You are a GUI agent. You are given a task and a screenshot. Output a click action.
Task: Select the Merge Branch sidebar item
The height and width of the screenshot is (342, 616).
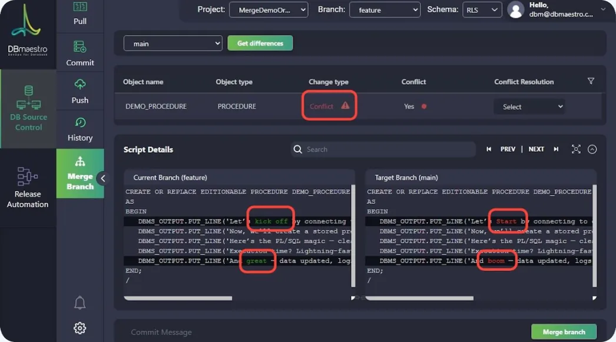80,173
